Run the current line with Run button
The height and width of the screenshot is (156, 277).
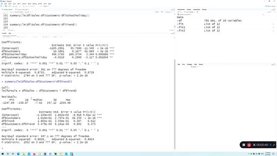pos(157,12)
